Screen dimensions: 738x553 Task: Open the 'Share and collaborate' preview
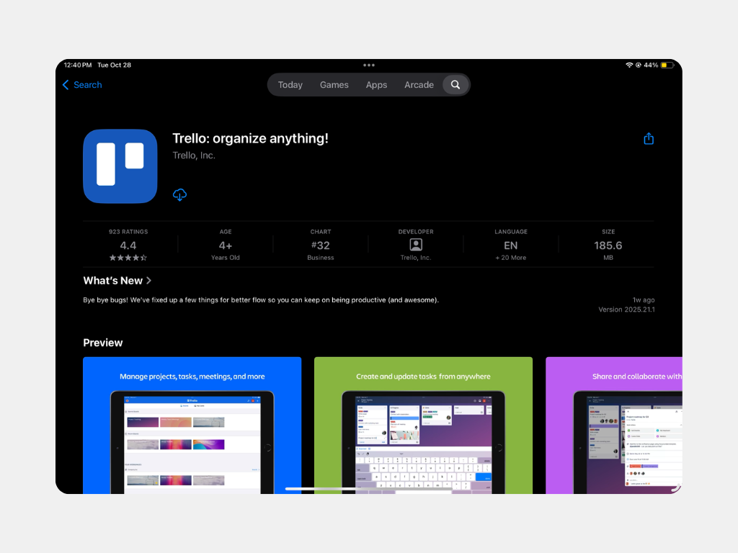click(614, 425)
